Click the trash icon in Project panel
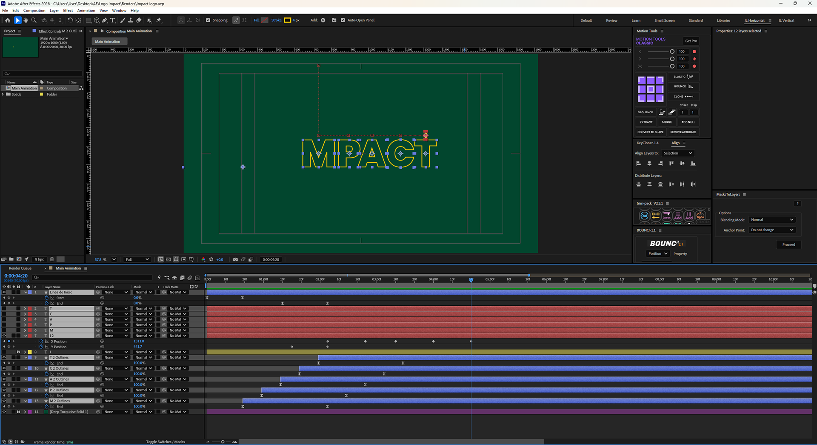The image size is (817, 445). coord(52,259)
